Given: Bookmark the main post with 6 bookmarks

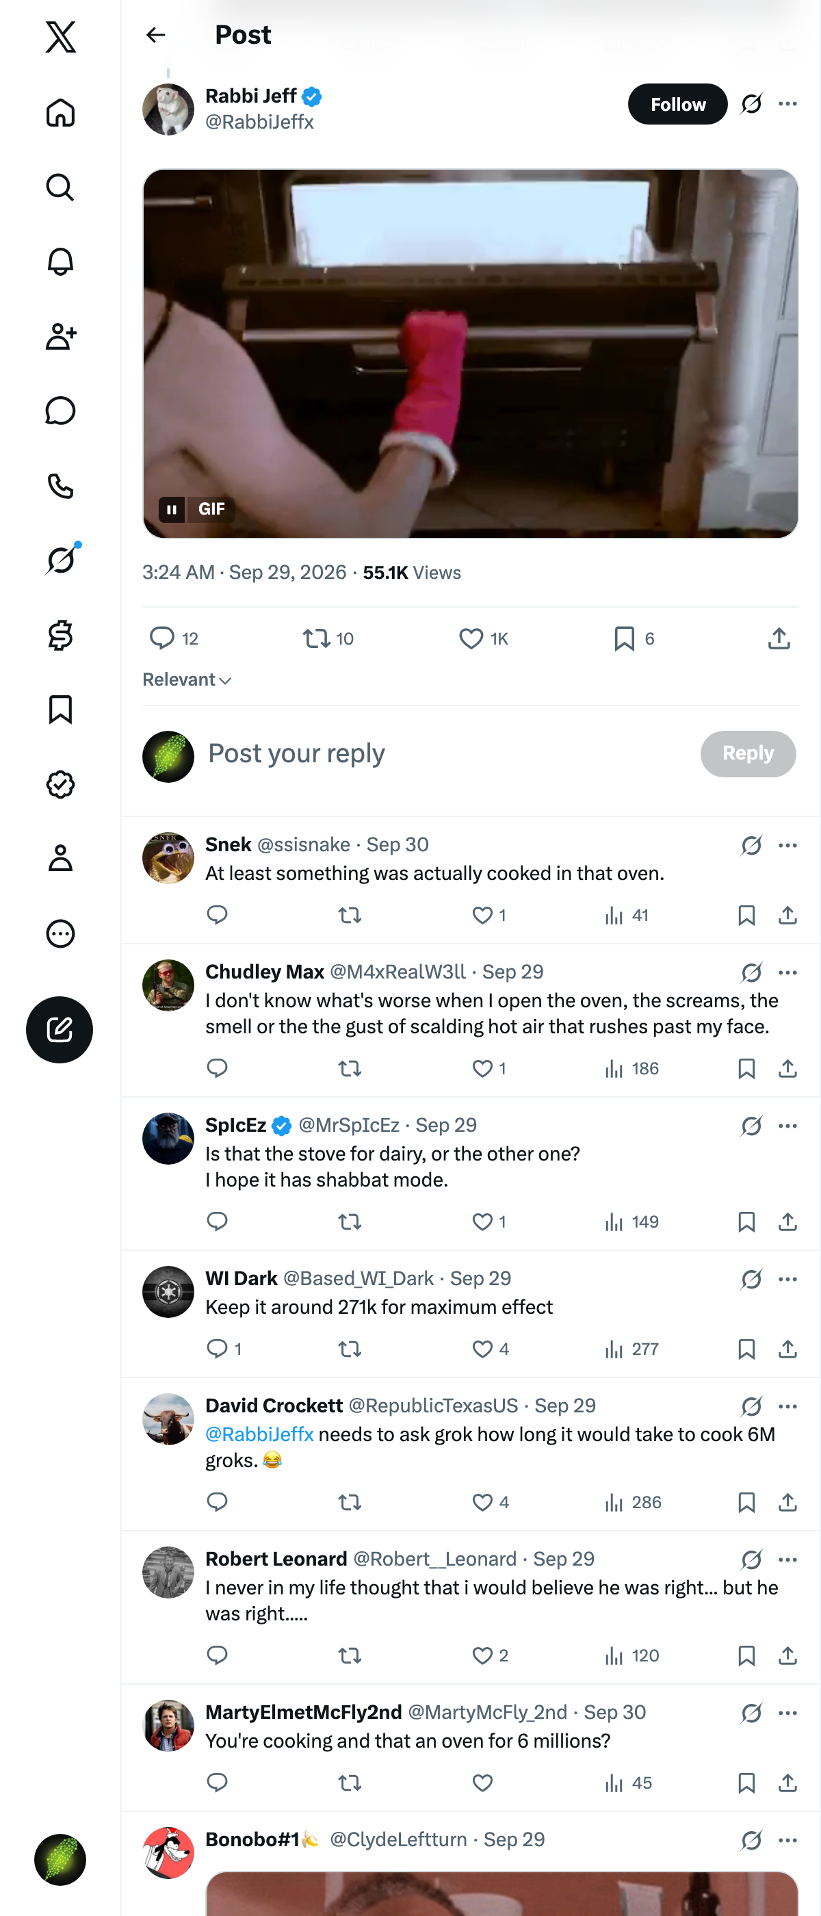Looking at the screenshot, I should (624, 638).
